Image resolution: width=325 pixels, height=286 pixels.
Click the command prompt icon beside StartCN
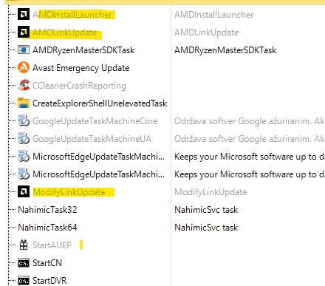pos(24,263)
